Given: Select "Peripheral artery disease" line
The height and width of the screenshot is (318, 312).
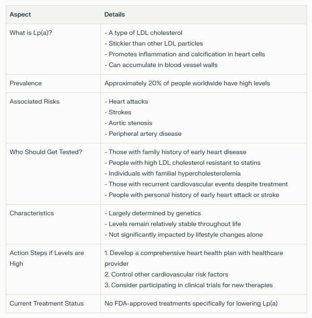Looking at the screenshot, I should [x=143, y=134].
